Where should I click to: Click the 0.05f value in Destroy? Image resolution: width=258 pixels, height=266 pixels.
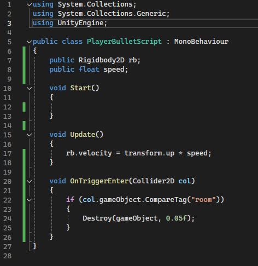pos(177,218)
